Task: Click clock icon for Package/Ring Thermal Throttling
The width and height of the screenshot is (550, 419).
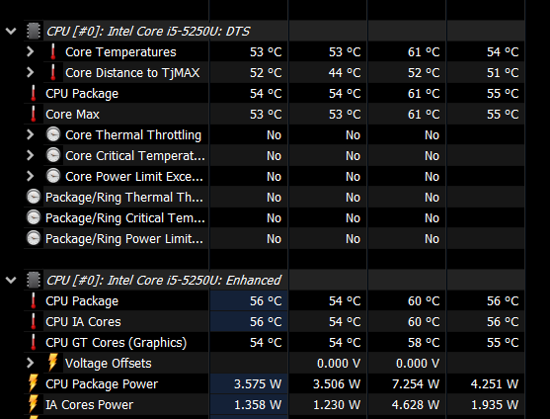Action: (x=34, y=197)
